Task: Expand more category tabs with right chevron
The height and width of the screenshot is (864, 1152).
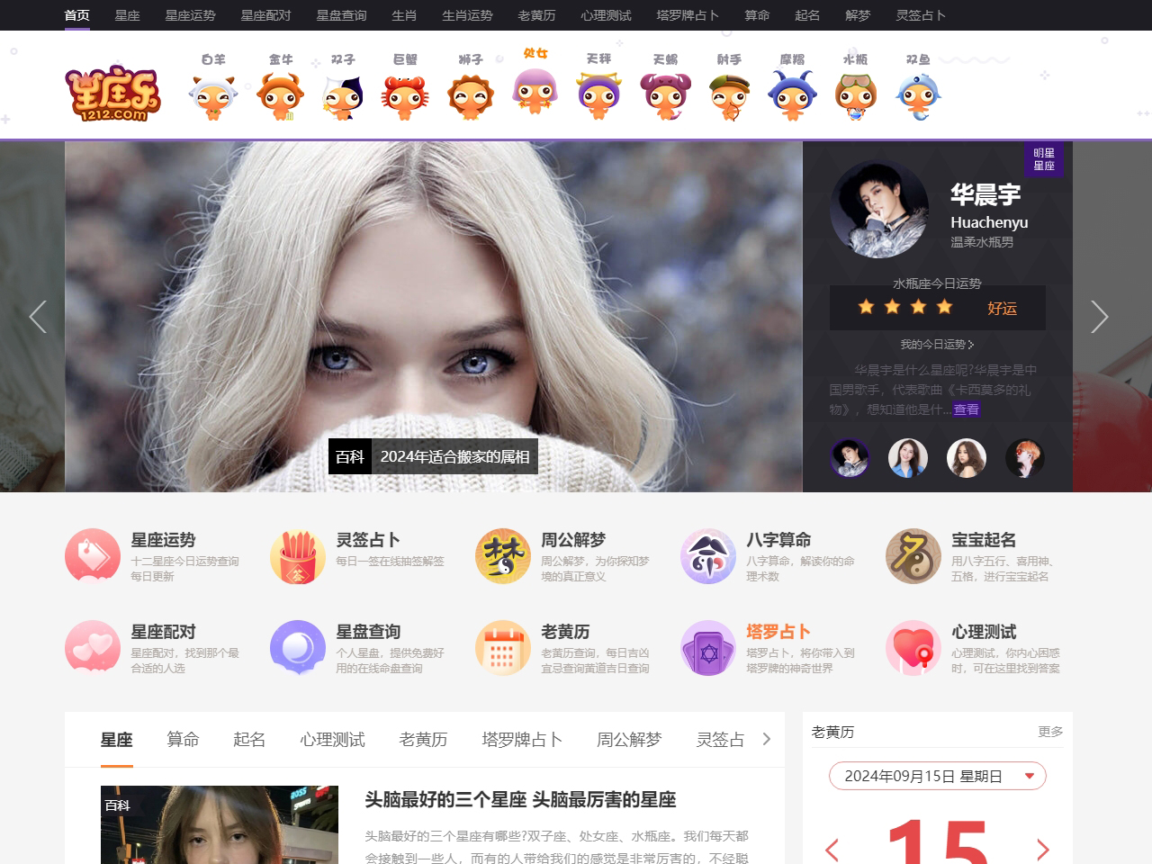Action: (x=767, y=739)
